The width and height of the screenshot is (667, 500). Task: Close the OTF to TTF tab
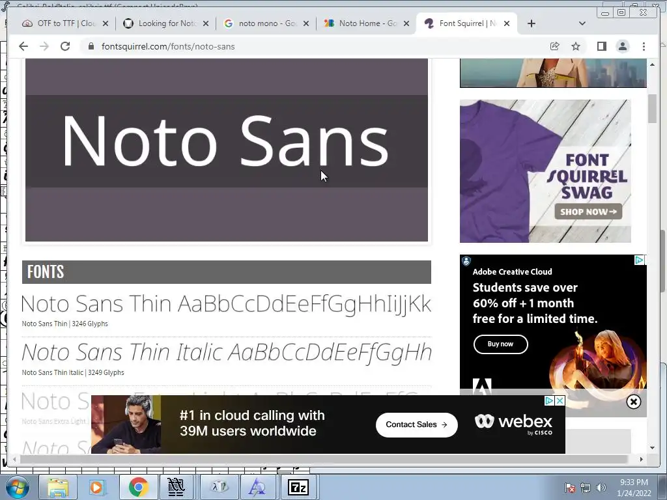click(106, 24)
